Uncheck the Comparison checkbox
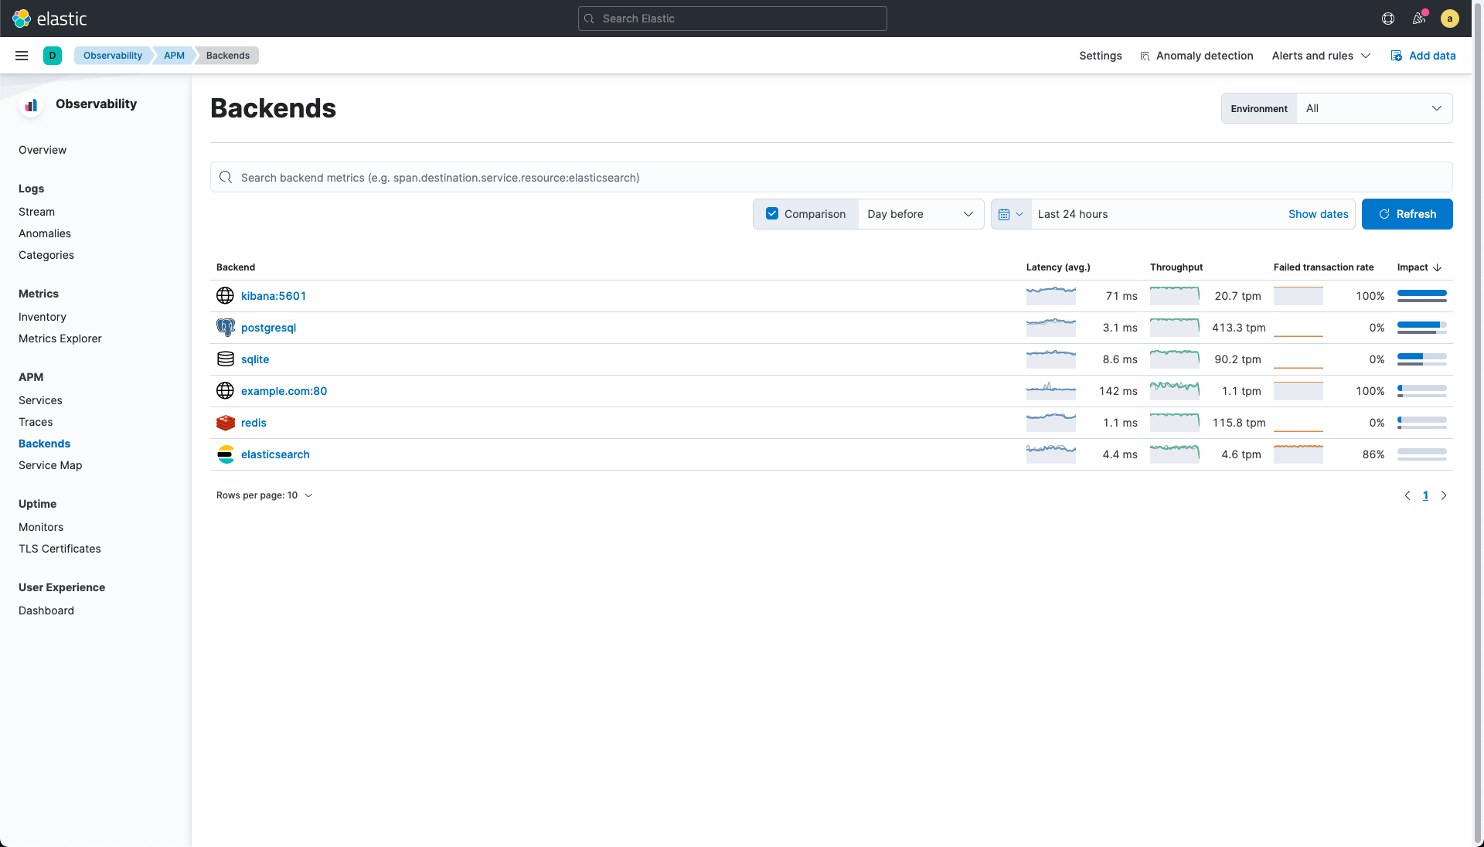 coord(772,213)
